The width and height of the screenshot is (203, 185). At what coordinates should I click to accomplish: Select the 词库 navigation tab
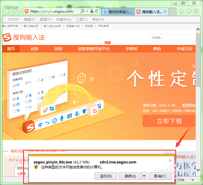click(x=58, y=49)
